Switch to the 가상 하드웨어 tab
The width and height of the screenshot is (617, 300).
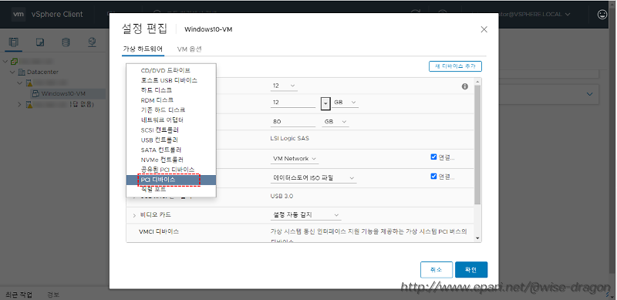[x=143, y=49]
